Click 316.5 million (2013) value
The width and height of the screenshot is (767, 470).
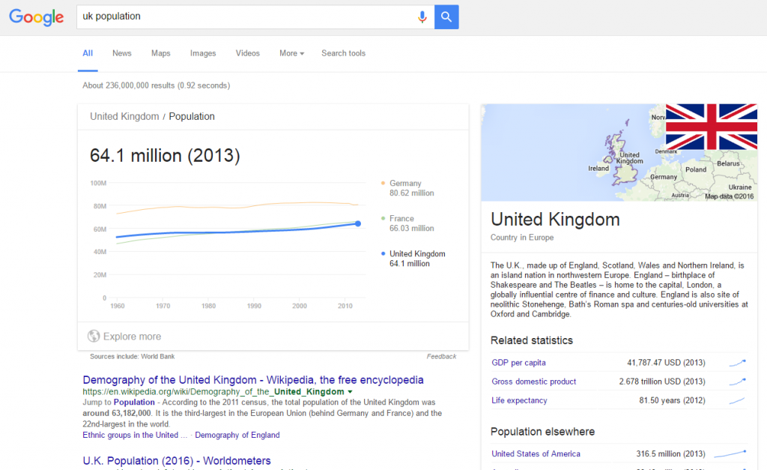(x=670, y=454)
